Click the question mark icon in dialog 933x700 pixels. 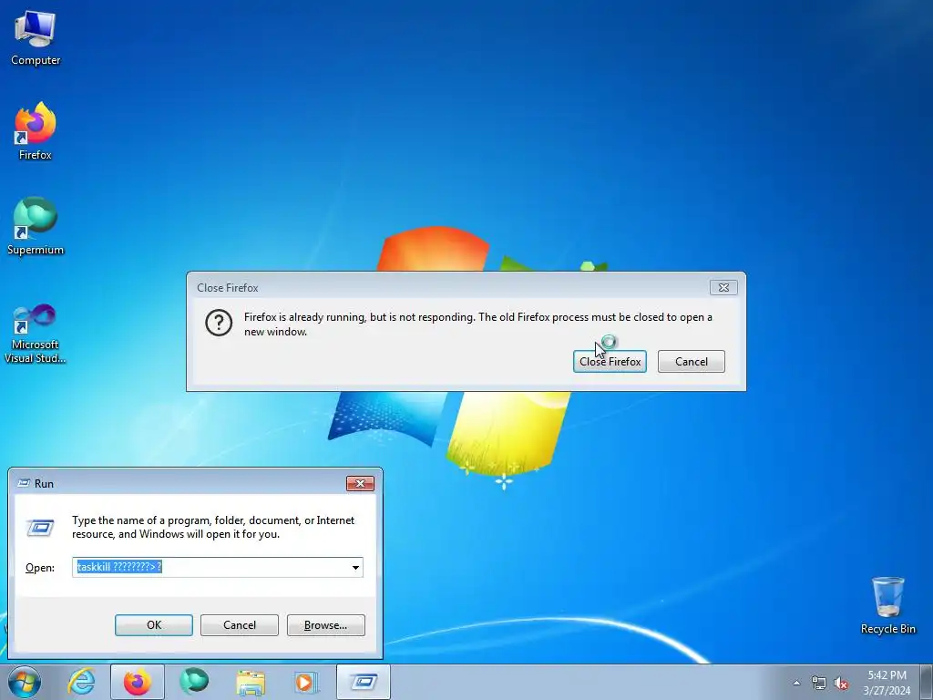[x=219, y=324]
